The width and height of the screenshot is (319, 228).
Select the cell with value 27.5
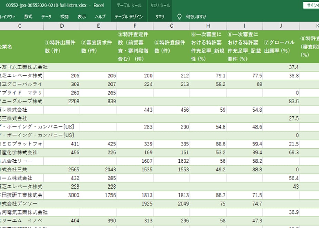tap(281, 118)
